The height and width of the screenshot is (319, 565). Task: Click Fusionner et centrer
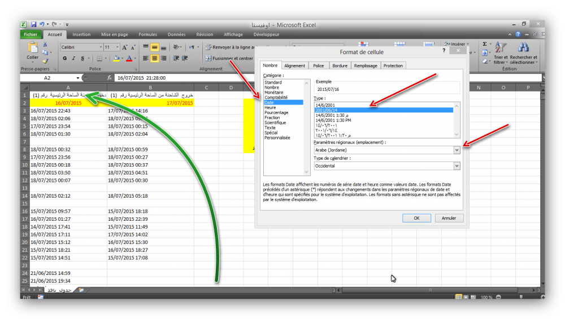229,58
